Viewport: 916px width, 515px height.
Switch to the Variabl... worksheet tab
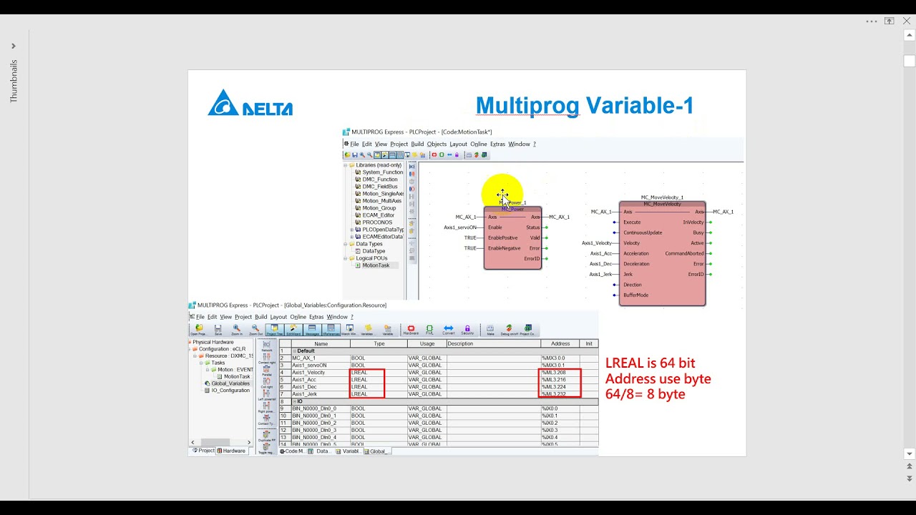point(349,451)
